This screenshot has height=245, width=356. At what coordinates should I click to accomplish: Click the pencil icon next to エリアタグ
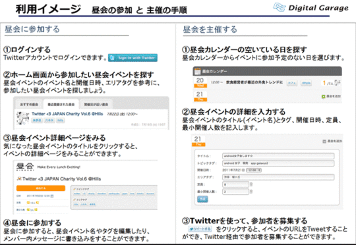(x=74, y=200)
